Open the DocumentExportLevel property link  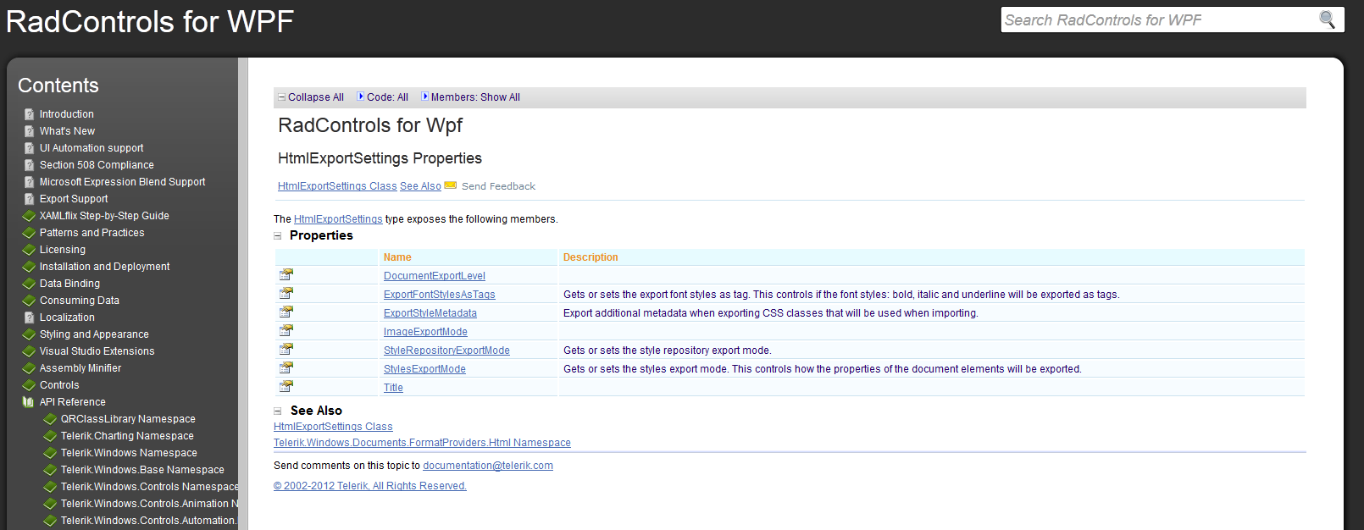point(435,276)
